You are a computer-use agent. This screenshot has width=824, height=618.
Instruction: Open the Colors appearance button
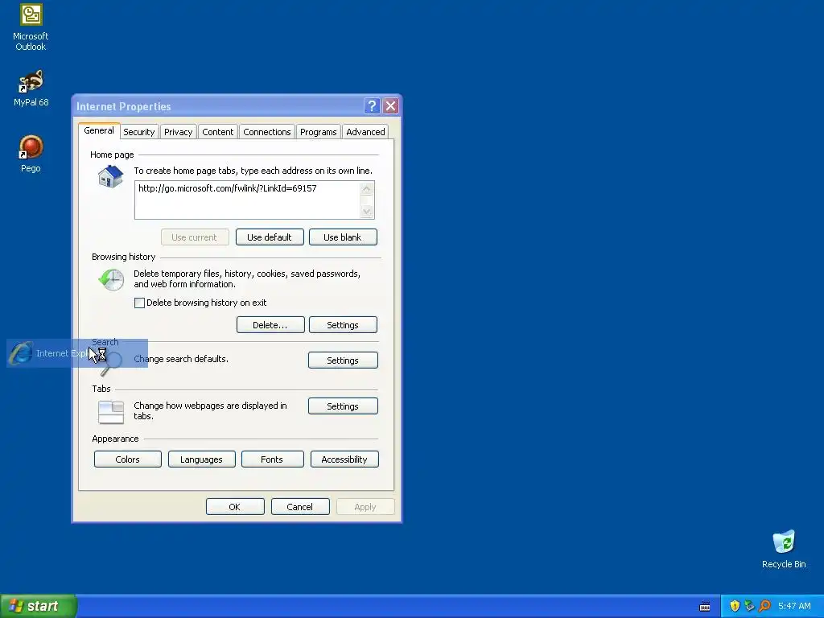tap(128, 459)
